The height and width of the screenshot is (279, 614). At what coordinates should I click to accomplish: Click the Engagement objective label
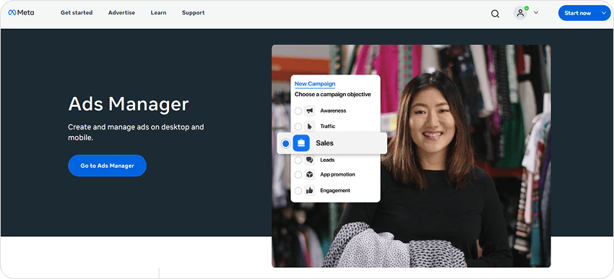[334, 190]
